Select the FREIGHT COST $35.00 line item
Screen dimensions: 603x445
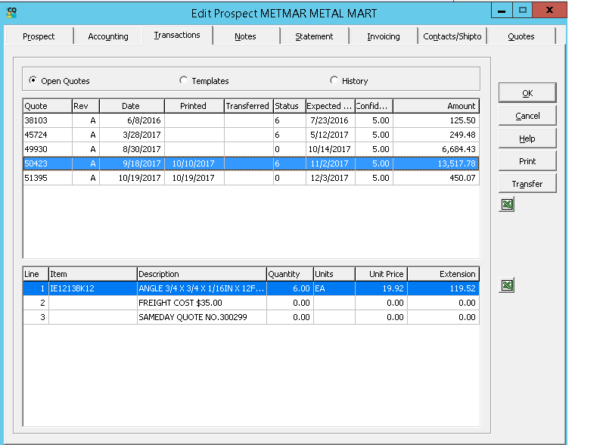click(179, 303)
